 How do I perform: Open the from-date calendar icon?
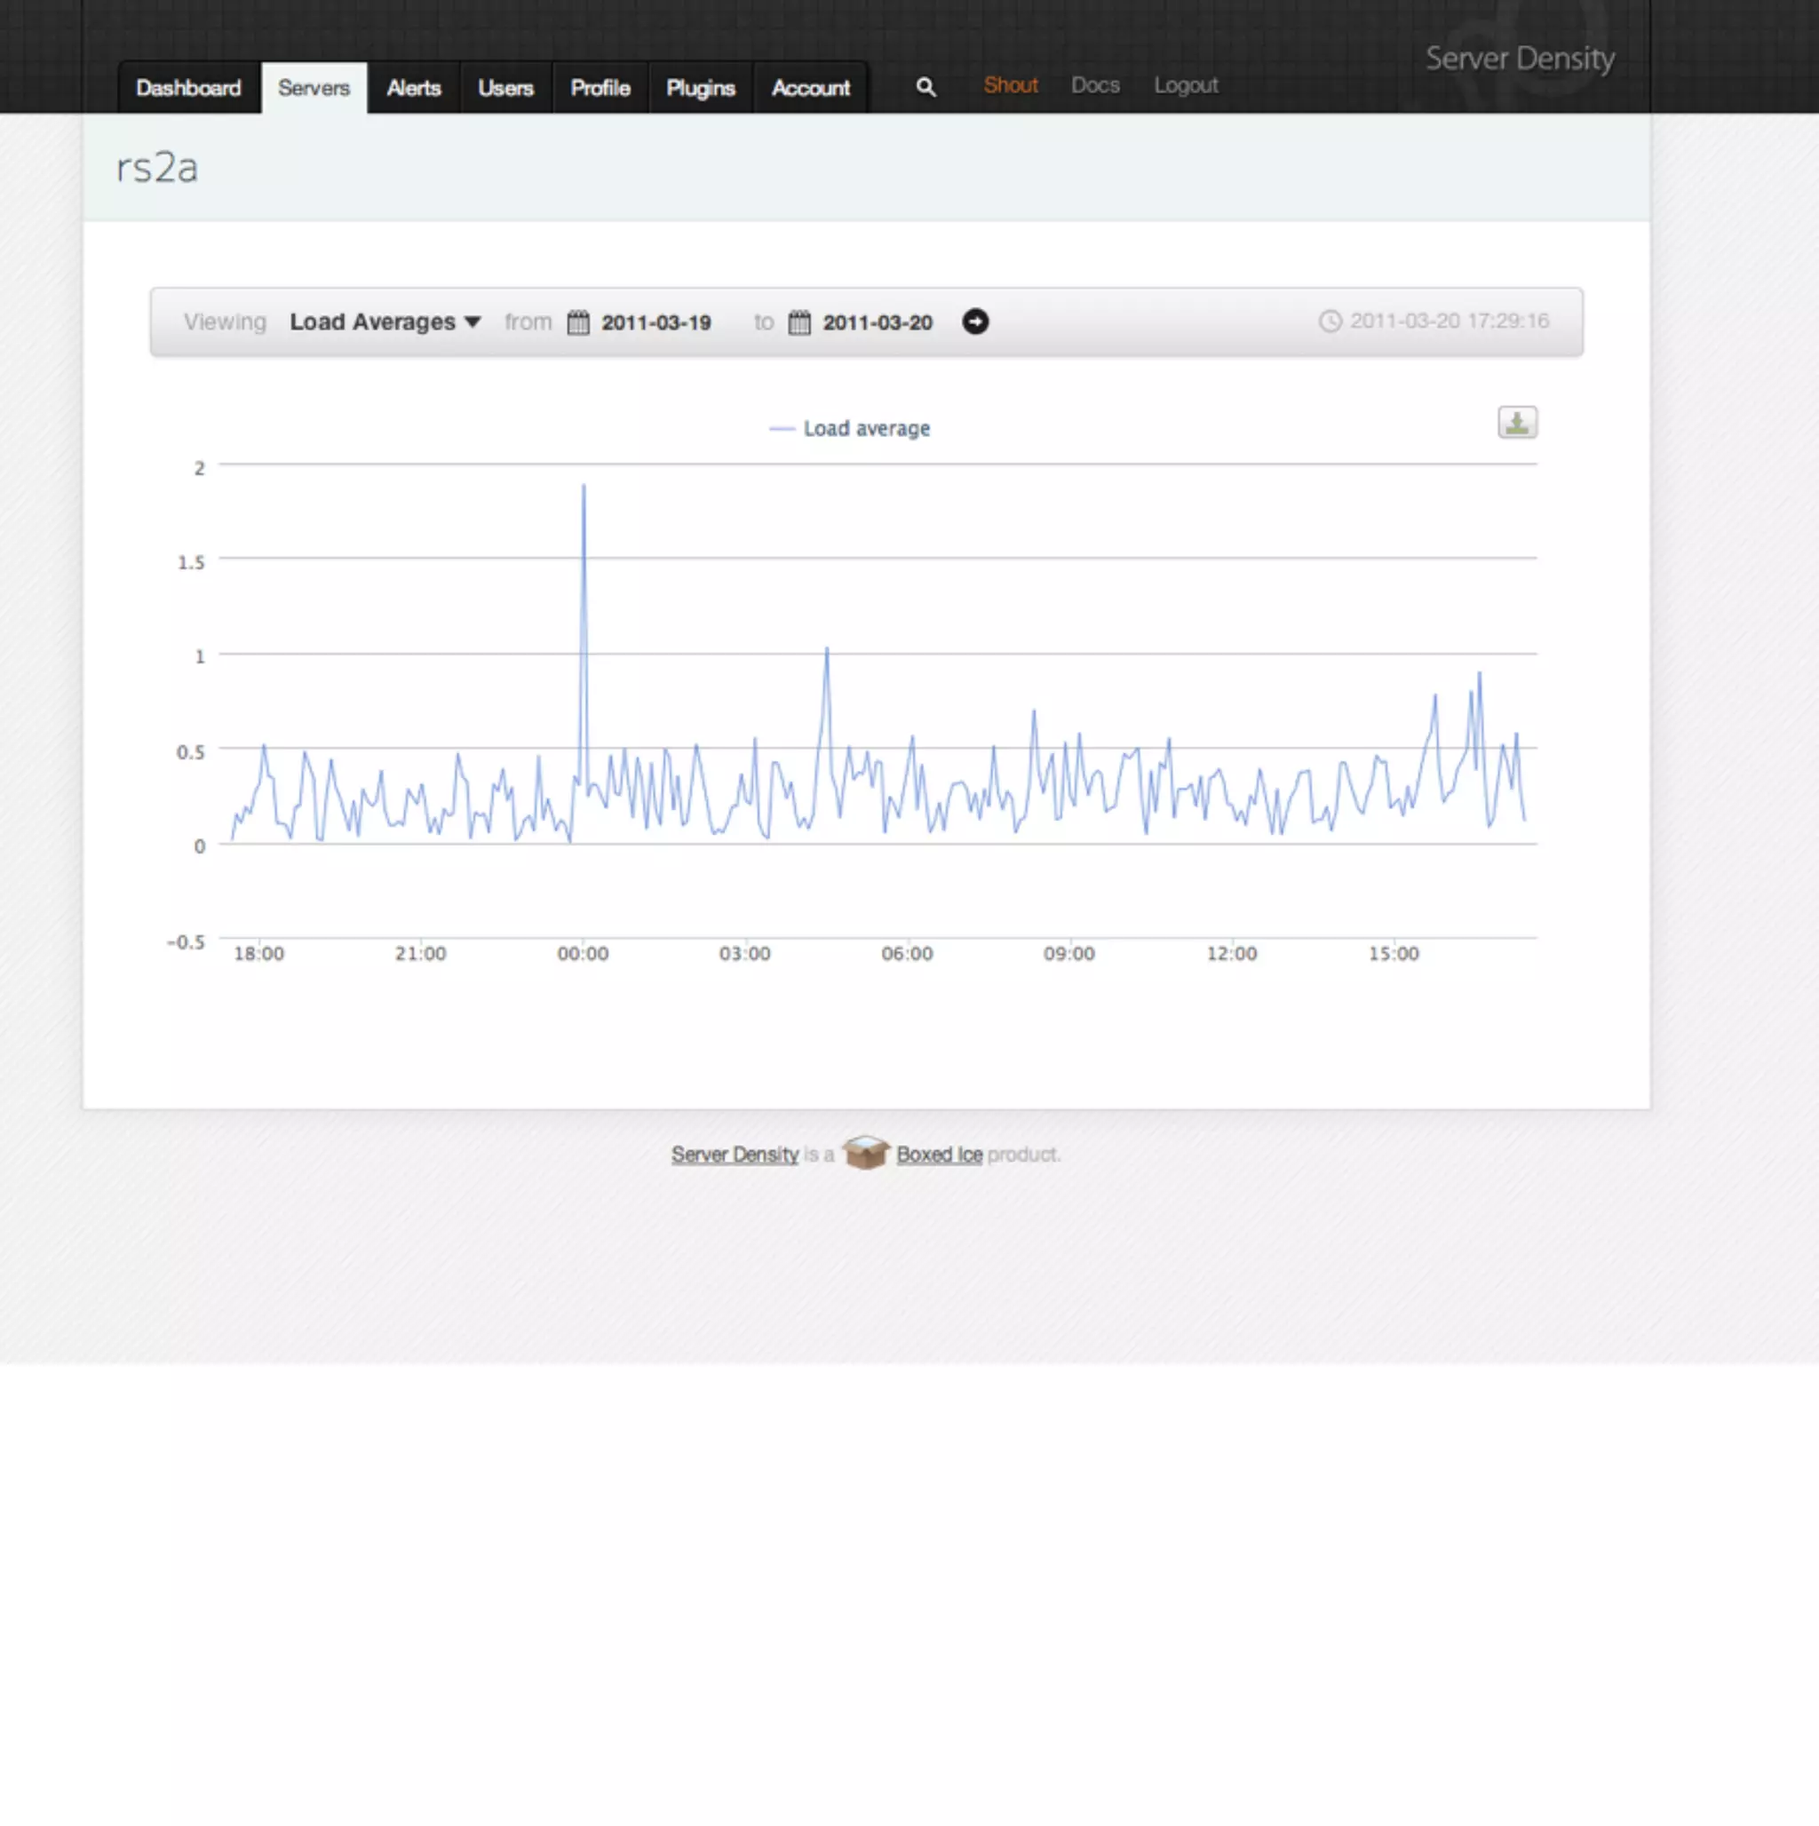(x=577, y=322)
